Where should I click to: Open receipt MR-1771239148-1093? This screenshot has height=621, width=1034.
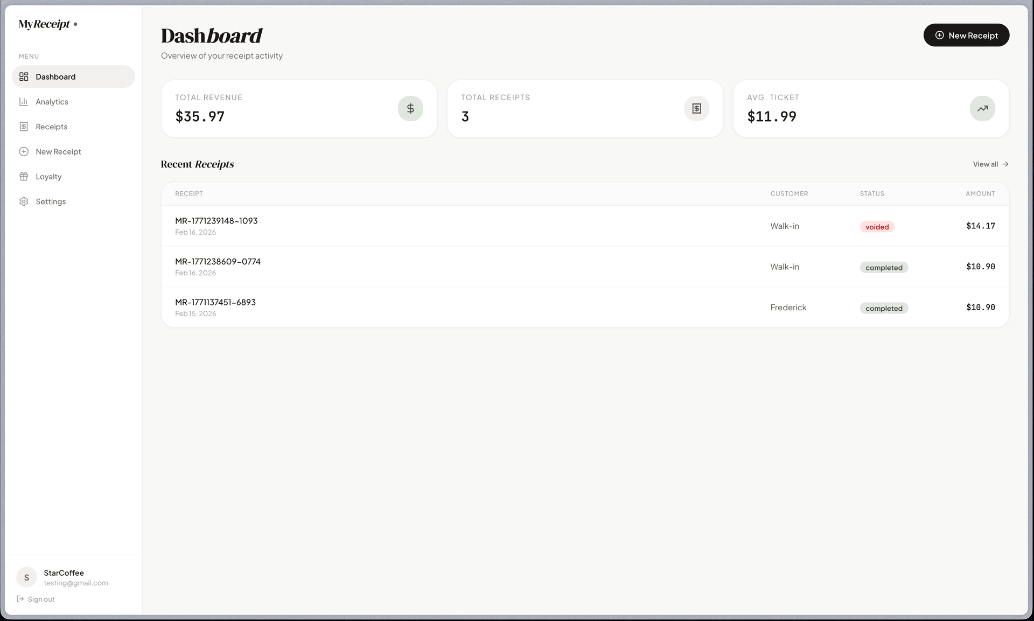pos(216,220)
